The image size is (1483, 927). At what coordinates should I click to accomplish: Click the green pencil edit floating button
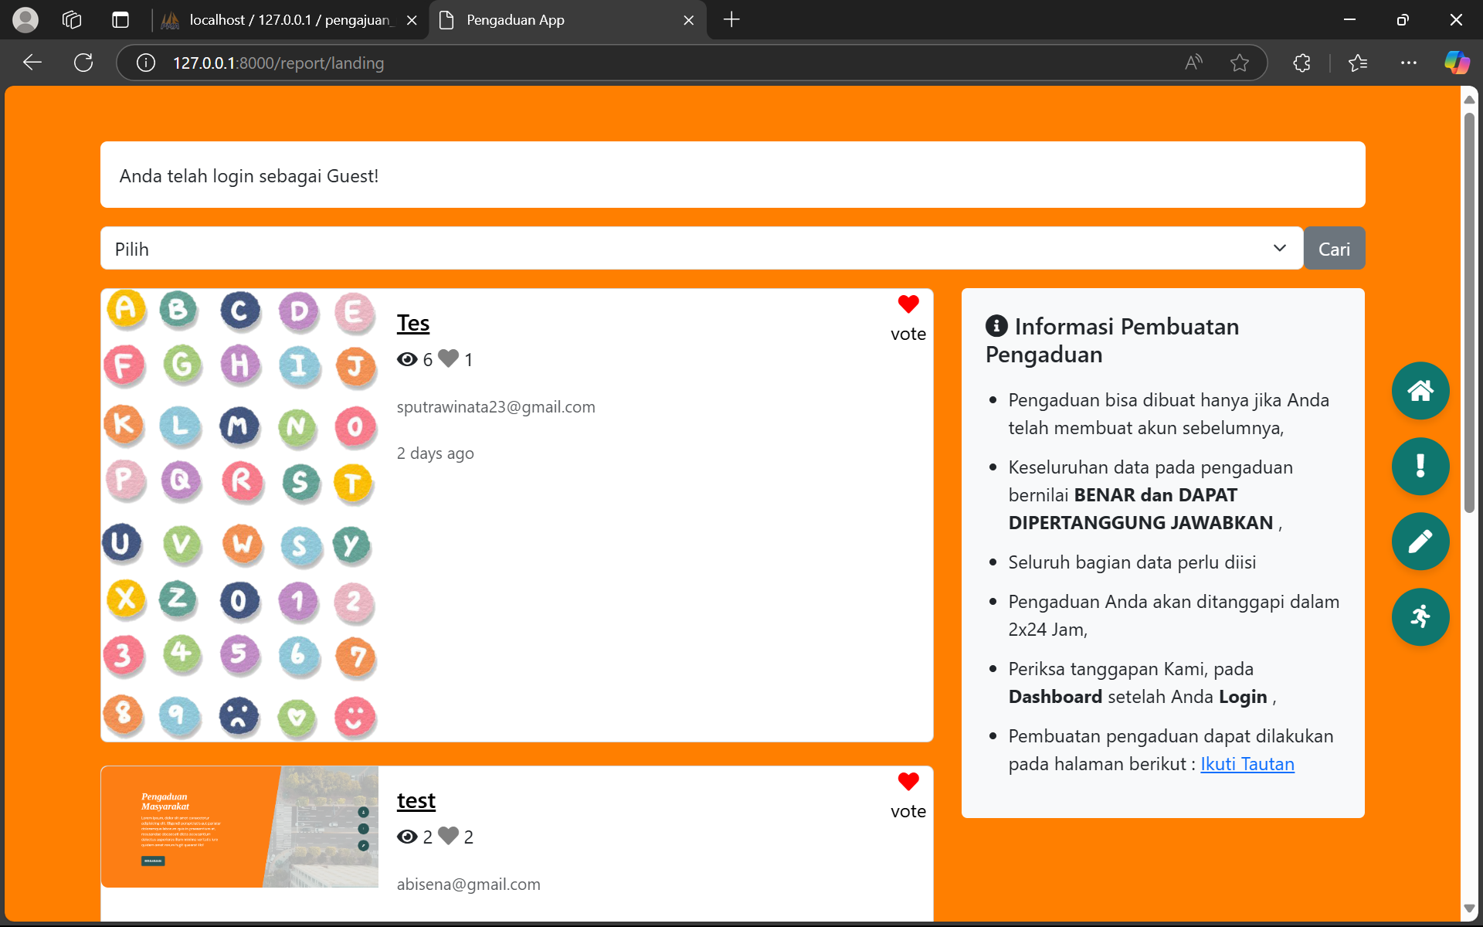pyautogui.click(x=1420, y=542)
